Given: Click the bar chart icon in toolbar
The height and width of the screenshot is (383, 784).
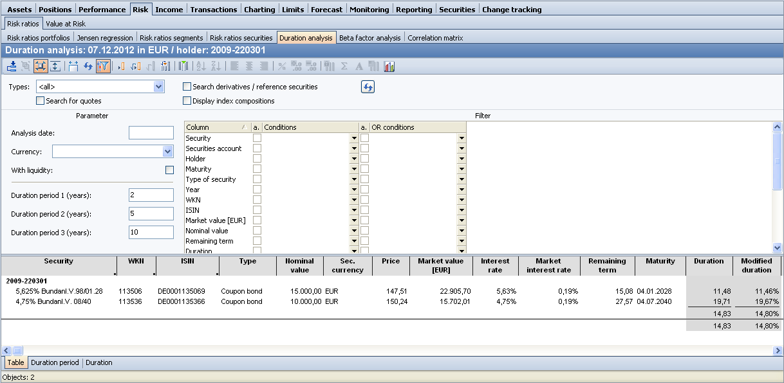Looking at the screenshot, I should click(389, 66).
